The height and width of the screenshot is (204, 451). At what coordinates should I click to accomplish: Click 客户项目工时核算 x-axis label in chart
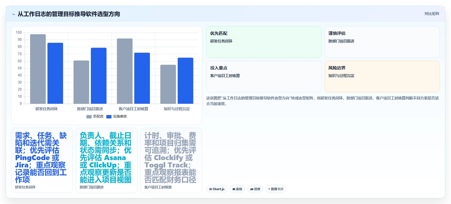[133, 109]
